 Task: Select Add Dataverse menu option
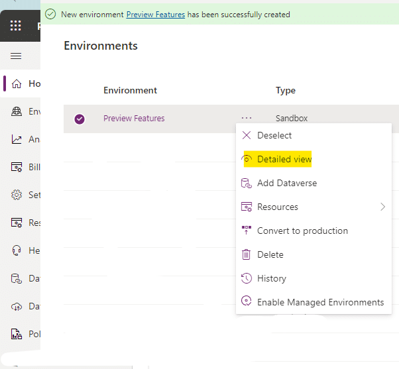[x=286, y=183]
